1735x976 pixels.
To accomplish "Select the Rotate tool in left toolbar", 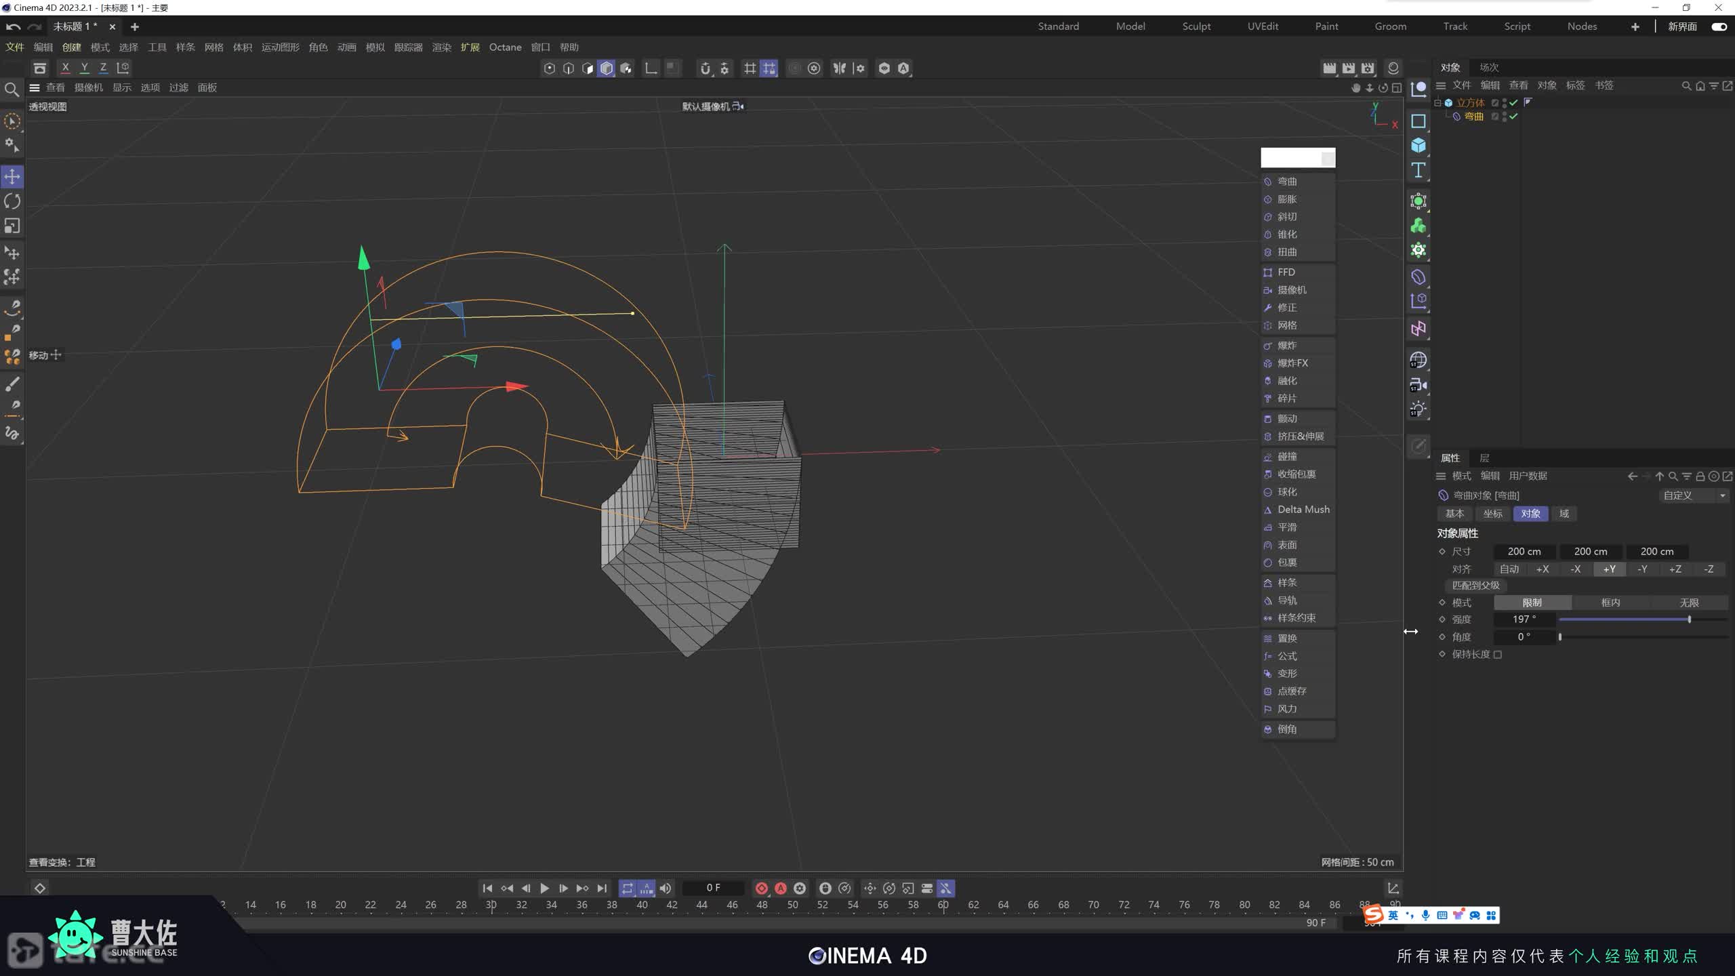I will coord(12,201).
